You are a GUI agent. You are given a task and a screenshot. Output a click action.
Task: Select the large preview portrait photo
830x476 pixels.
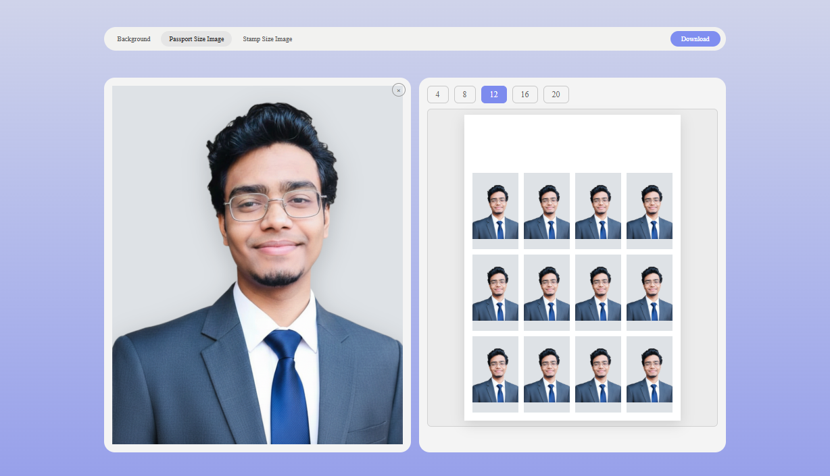click(x=258, y=266)
